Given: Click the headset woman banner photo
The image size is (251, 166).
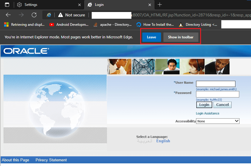Looking at the screenshot, I should point(192,66).
